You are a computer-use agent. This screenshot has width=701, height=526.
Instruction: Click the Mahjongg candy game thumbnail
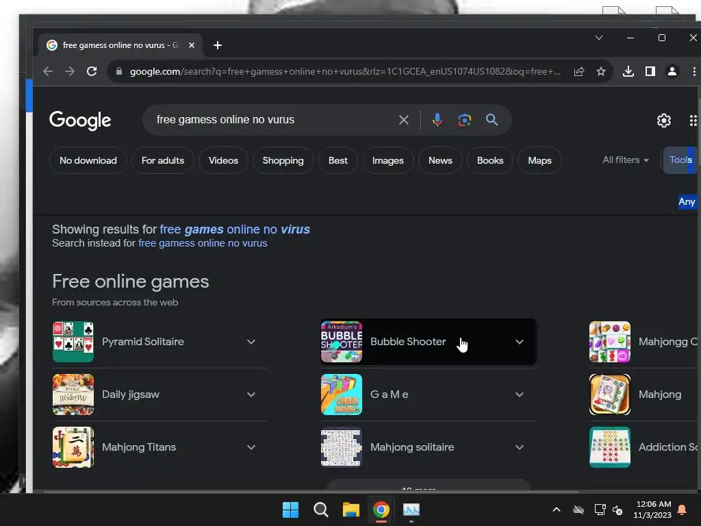[610, 342]
